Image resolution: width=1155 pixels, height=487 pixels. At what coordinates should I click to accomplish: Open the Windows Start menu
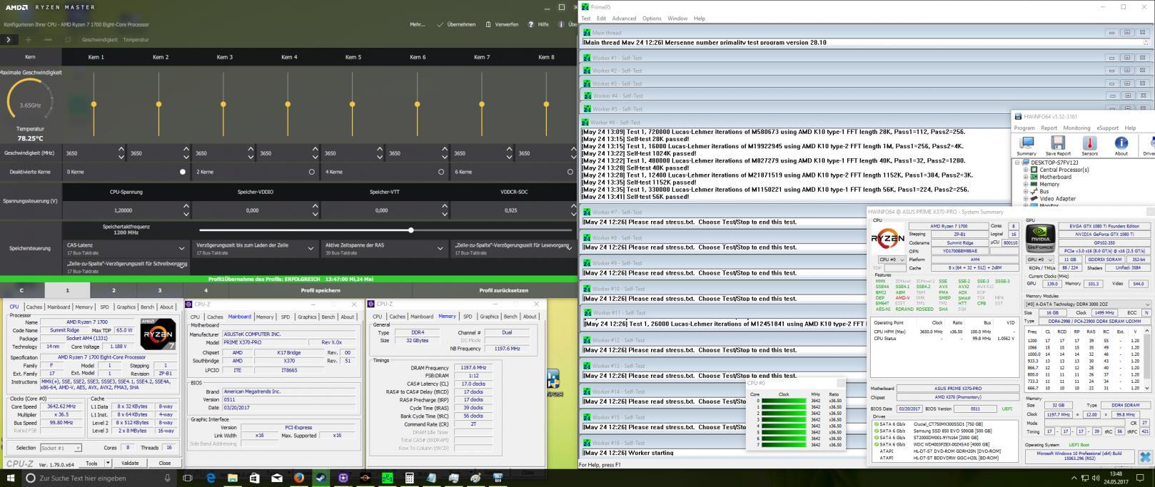11,478
